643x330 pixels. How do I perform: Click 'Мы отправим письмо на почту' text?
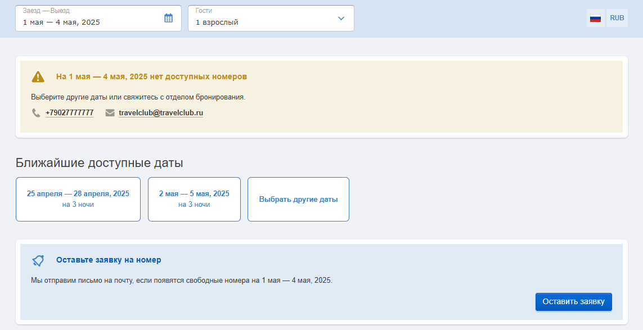pyautogui.click(x=182, y=281)
